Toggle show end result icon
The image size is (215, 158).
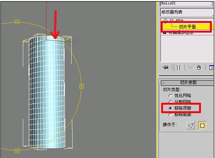coord(178,68)
